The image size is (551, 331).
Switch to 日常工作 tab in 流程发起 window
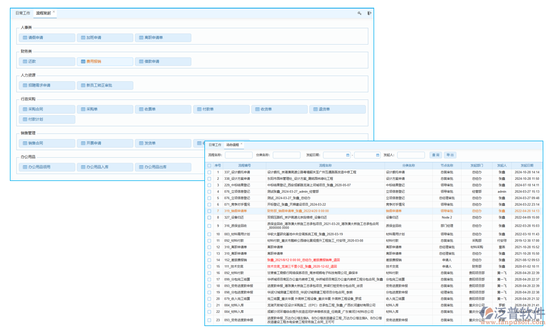pos(23,13)
